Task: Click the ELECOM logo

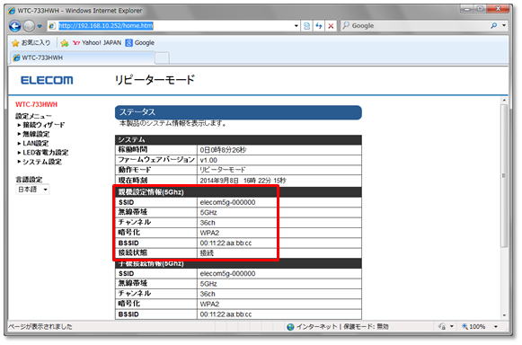Action: [47, 80]
